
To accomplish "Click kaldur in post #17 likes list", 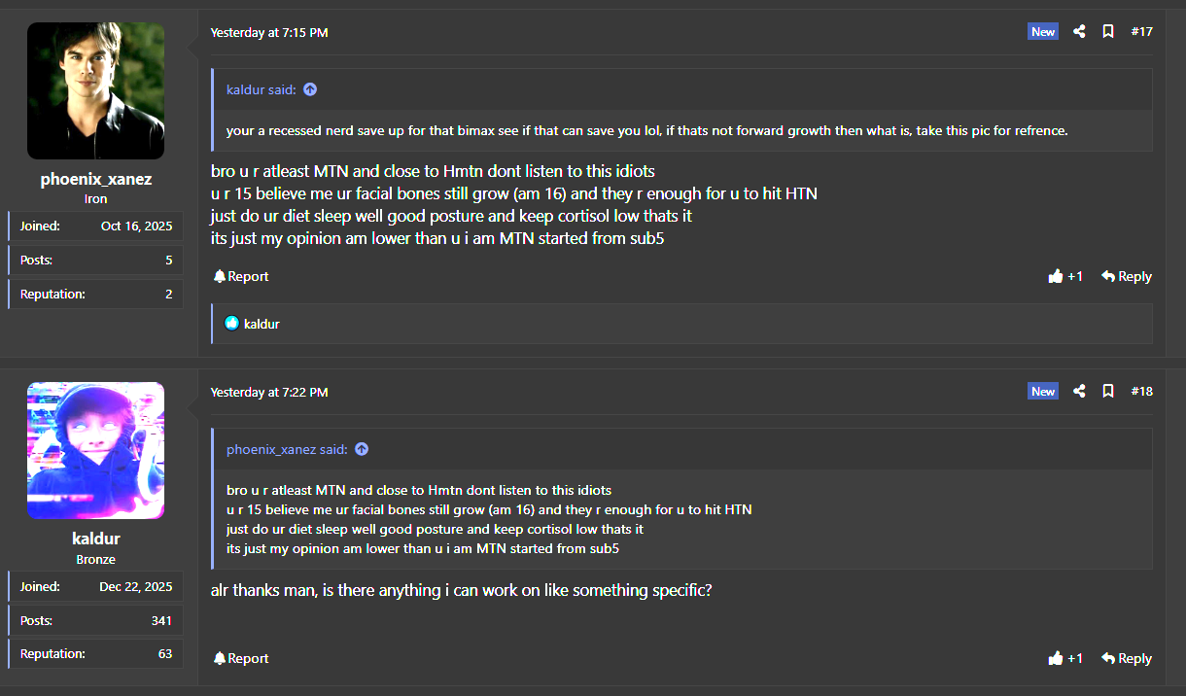I will point(261,324).
